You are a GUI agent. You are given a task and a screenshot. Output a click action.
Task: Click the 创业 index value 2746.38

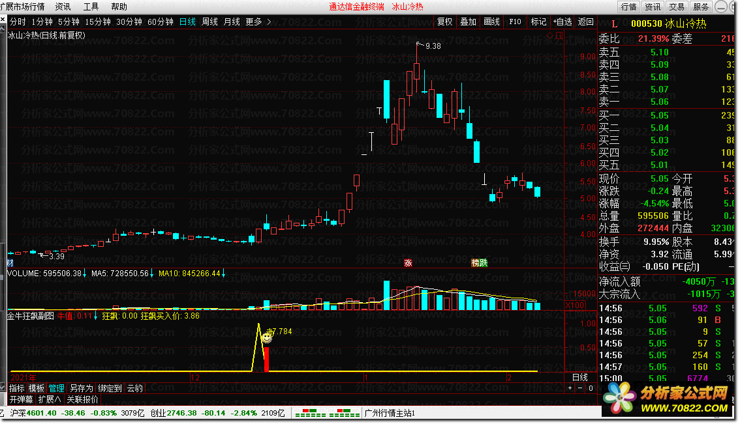(181, 413)
